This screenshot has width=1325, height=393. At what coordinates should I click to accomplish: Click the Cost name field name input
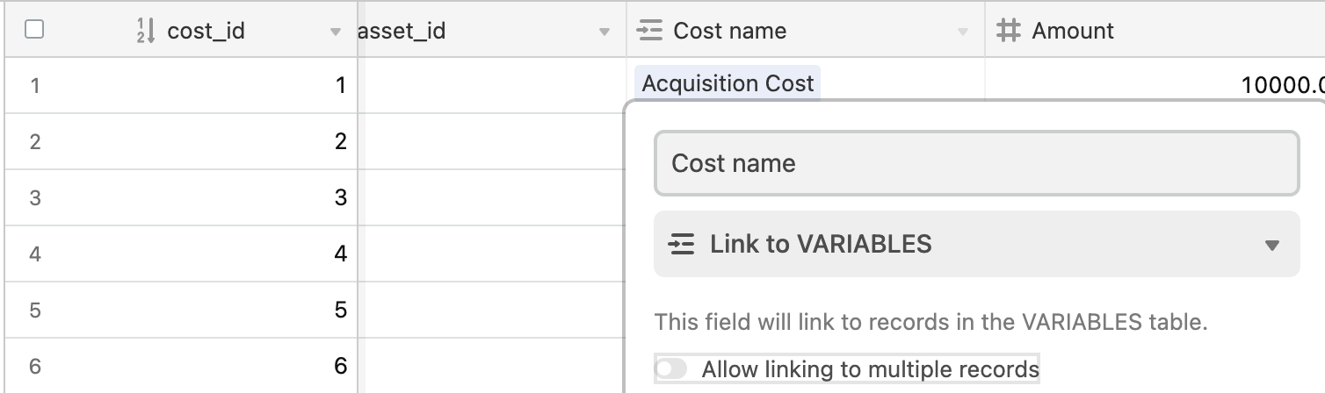pyautogui.click(x=976, y=163)
